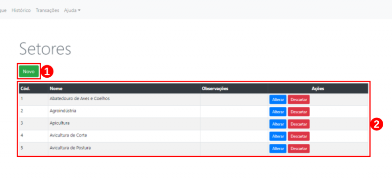Click the Cód. column header
392x178 pixels.
(x=33, y=89)
